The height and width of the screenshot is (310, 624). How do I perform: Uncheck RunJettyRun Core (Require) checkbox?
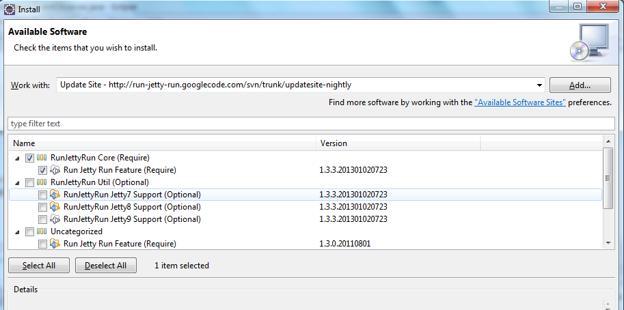[29, 158]
